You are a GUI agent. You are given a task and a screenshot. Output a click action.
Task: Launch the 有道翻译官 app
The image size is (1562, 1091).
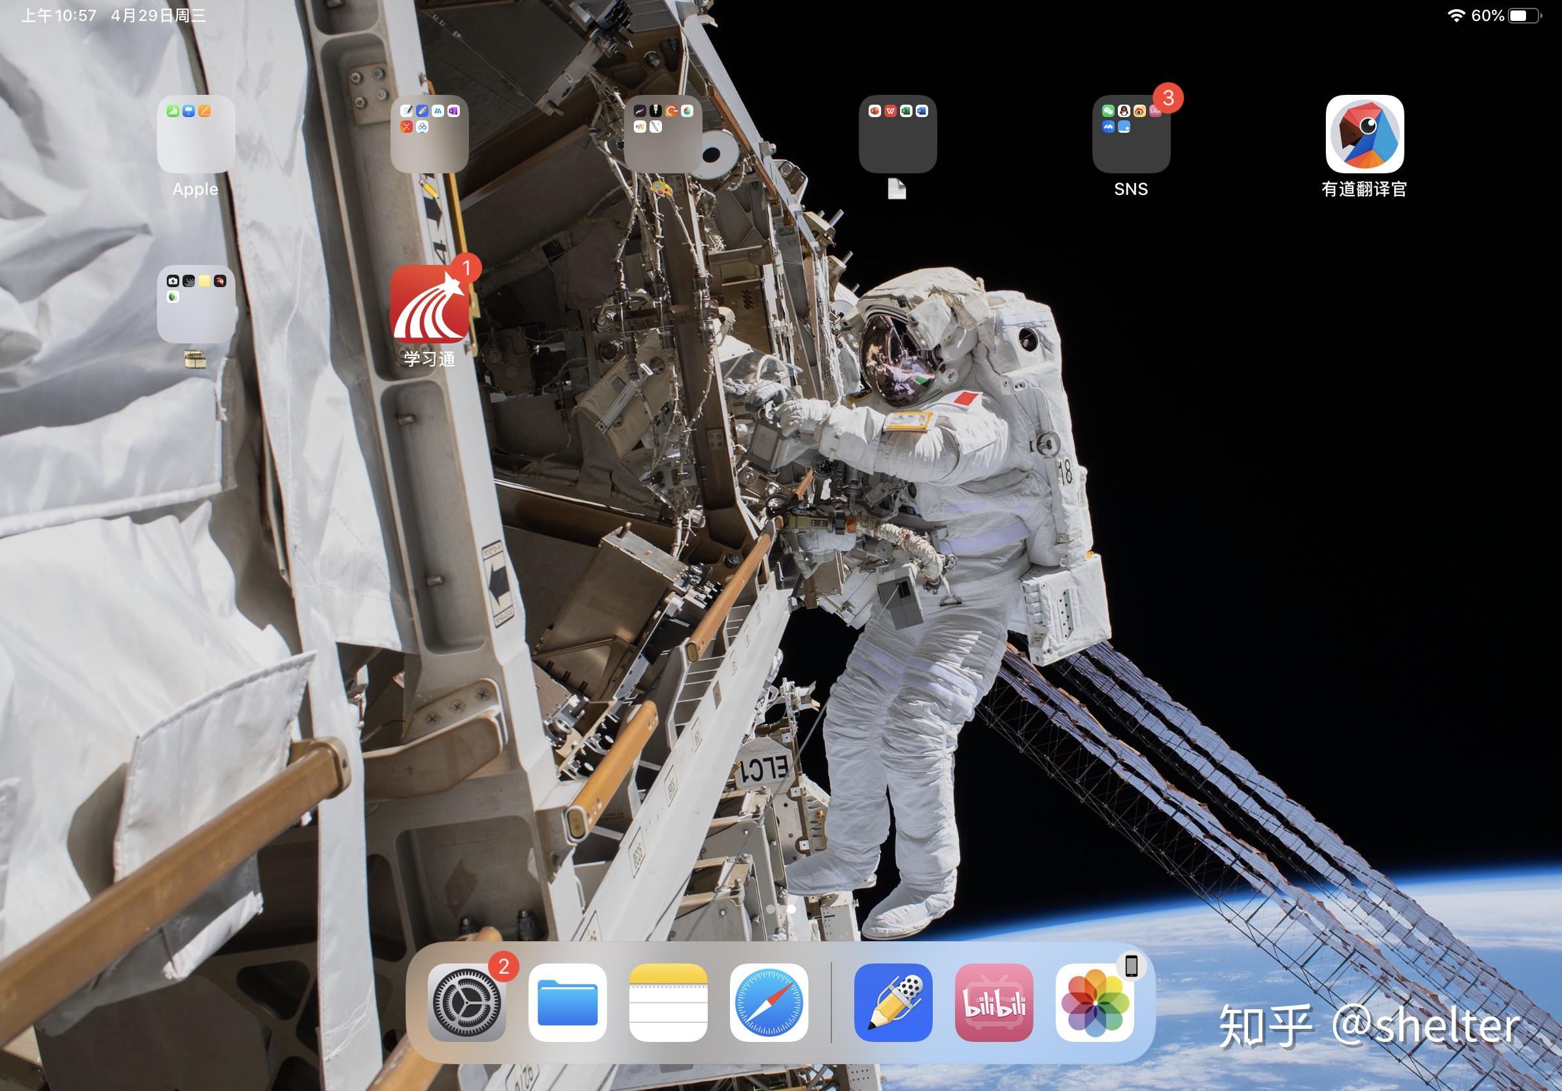(1364, 134)
